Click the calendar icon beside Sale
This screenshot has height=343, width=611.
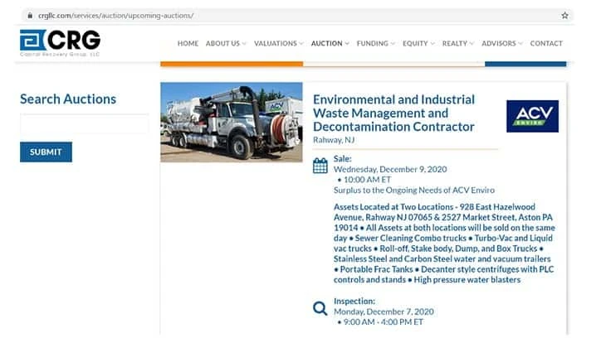click(x=320, y=166)
